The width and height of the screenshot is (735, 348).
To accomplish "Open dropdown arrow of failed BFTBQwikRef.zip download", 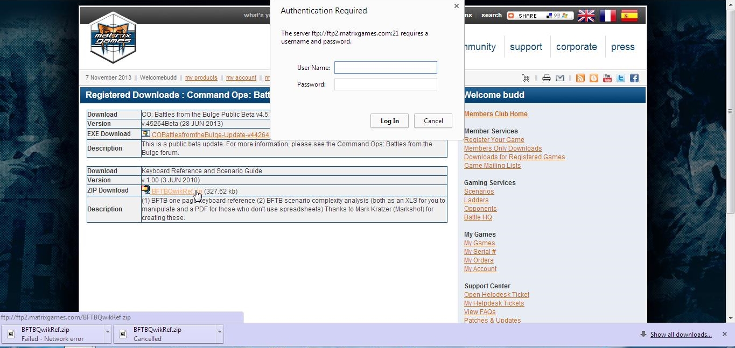I will (x=108, y=334).
